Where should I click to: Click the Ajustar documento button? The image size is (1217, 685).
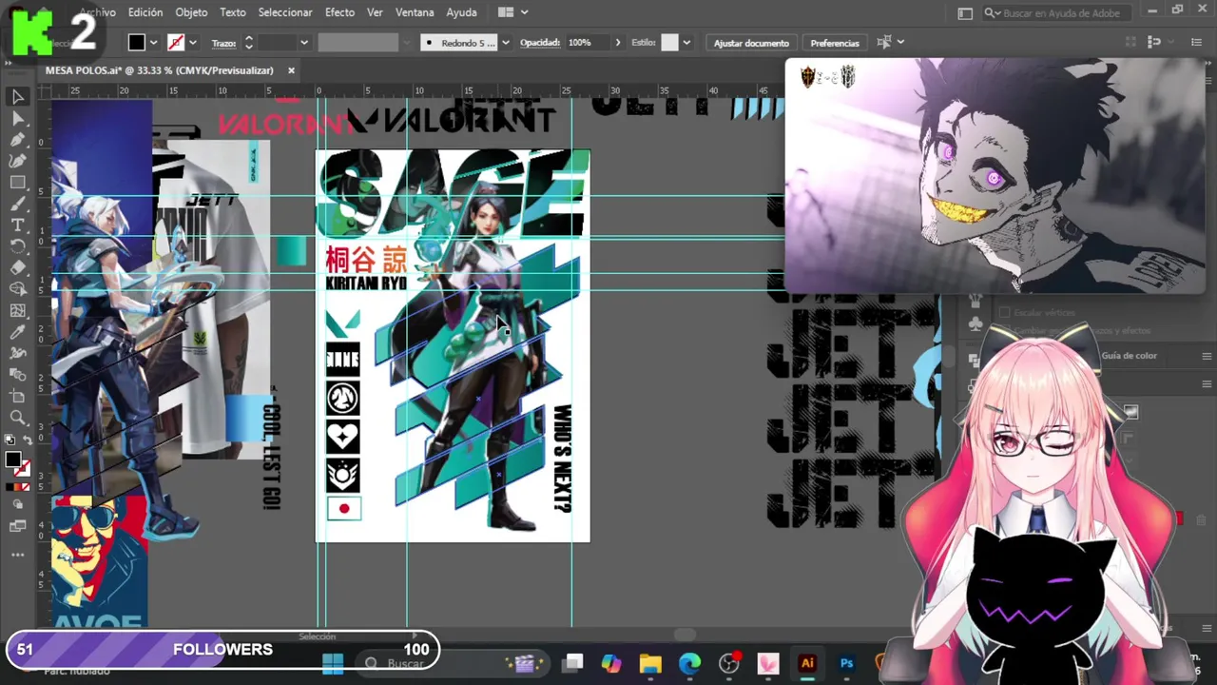point(751,43)
